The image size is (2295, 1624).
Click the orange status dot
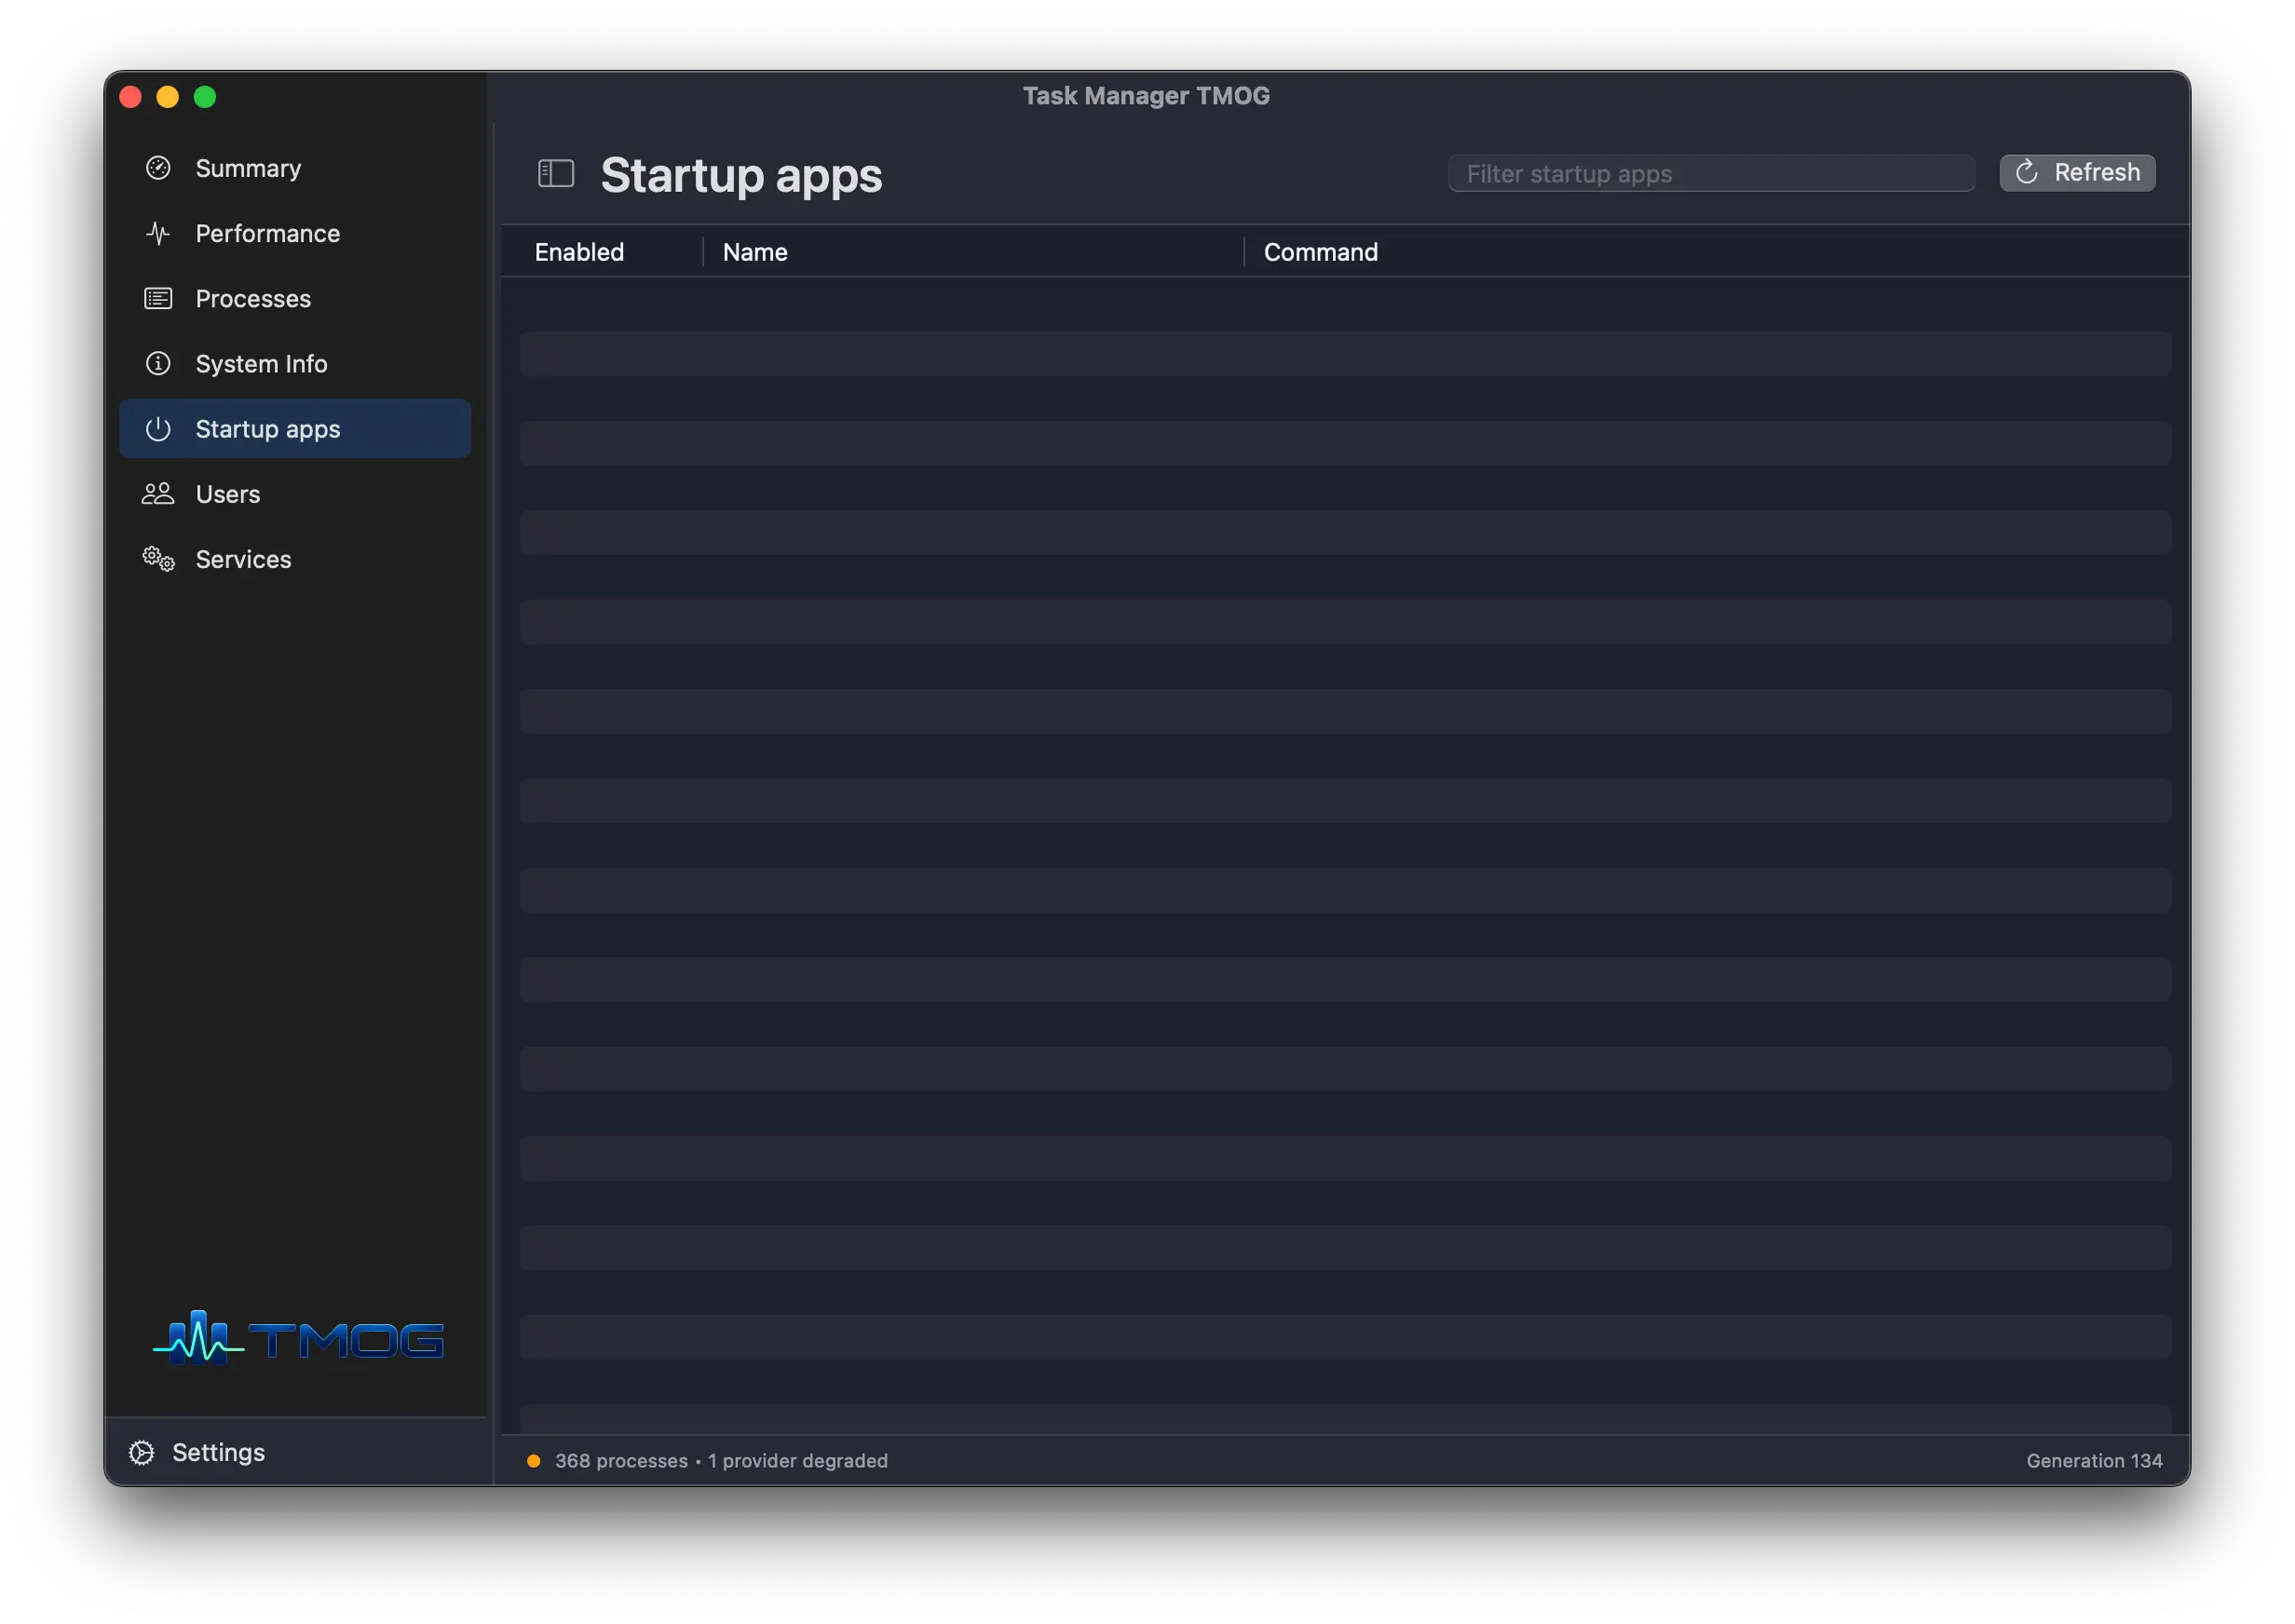click(x=534, y=1461)
